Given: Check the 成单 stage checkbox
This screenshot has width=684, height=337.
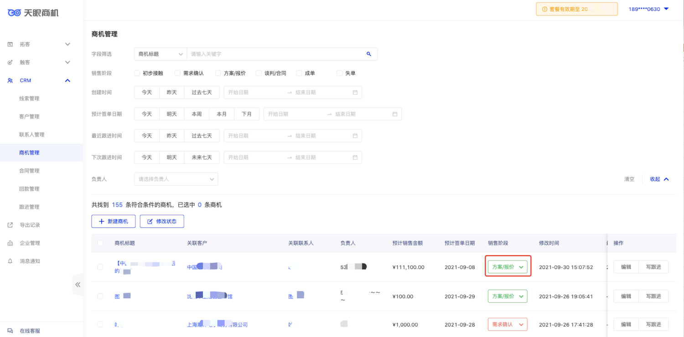Looking at the screenshot, I should coord(299,73).
